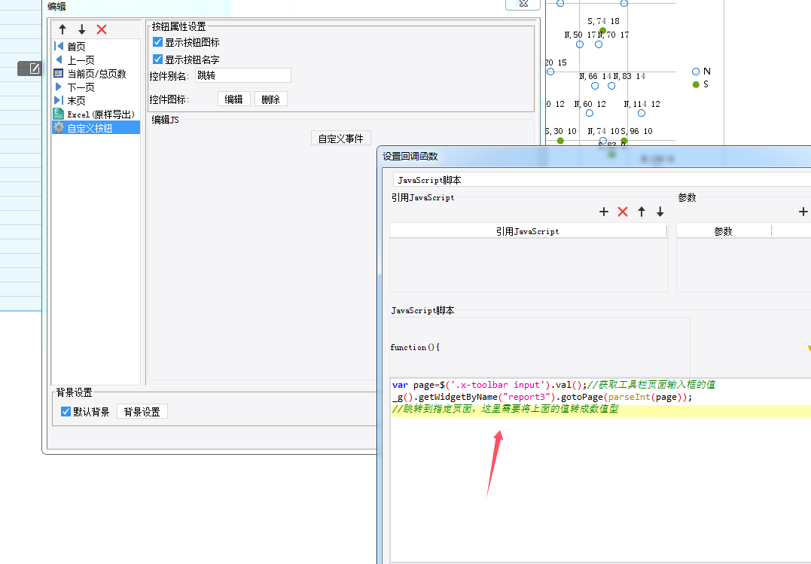The height and width of the screenshot is (564, 811).
Task: Click the edit pencil icon at left edge
Action: pyautogui.click(x=34, y=69)
